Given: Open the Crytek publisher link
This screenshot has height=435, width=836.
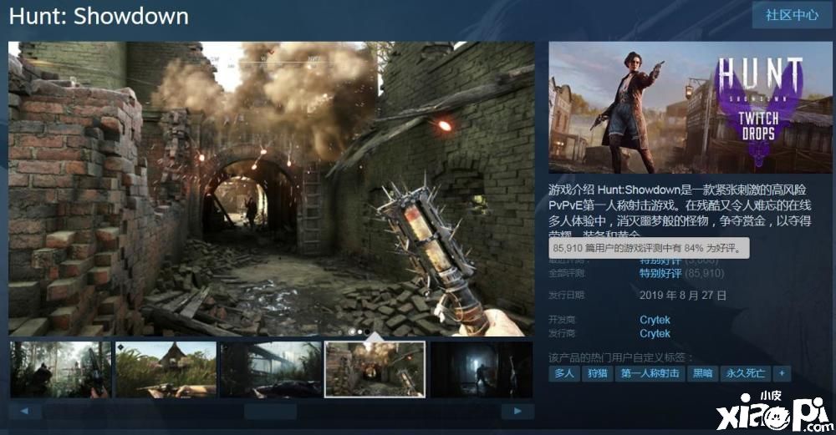Looking at the screenshot, I should 655,334.
